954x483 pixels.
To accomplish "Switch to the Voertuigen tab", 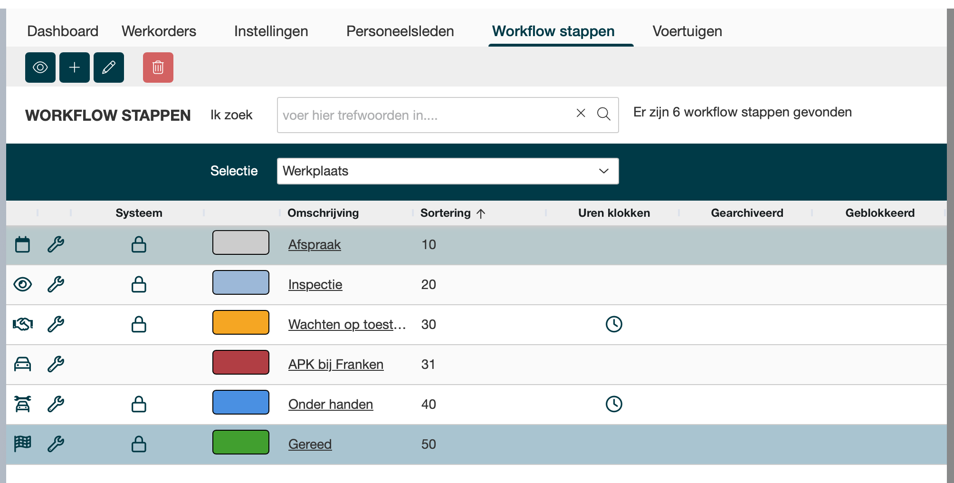I will [x=687, y=31].
